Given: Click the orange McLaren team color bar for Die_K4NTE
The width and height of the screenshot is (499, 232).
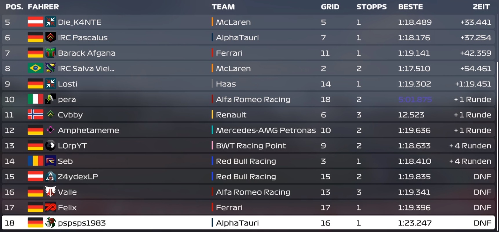Looking at the screenshot, I should 212,22.
